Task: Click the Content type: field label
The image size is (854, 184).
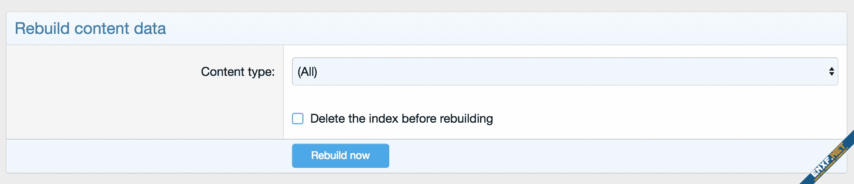Action: [x=238, y=72]
